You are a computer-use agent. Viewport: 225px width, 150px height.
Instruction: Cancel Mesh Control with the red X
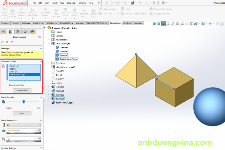click(x=7, y=42)
